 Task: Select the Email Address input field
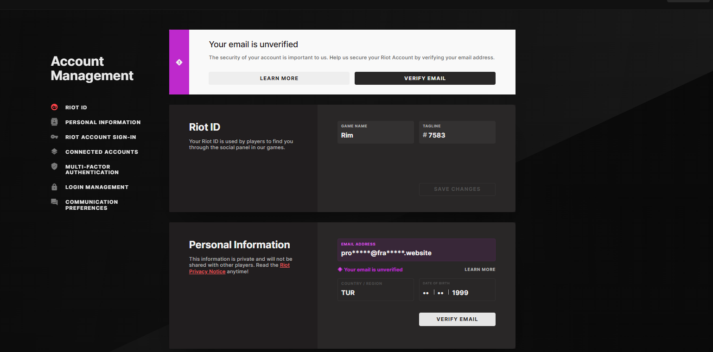(416, 250)
